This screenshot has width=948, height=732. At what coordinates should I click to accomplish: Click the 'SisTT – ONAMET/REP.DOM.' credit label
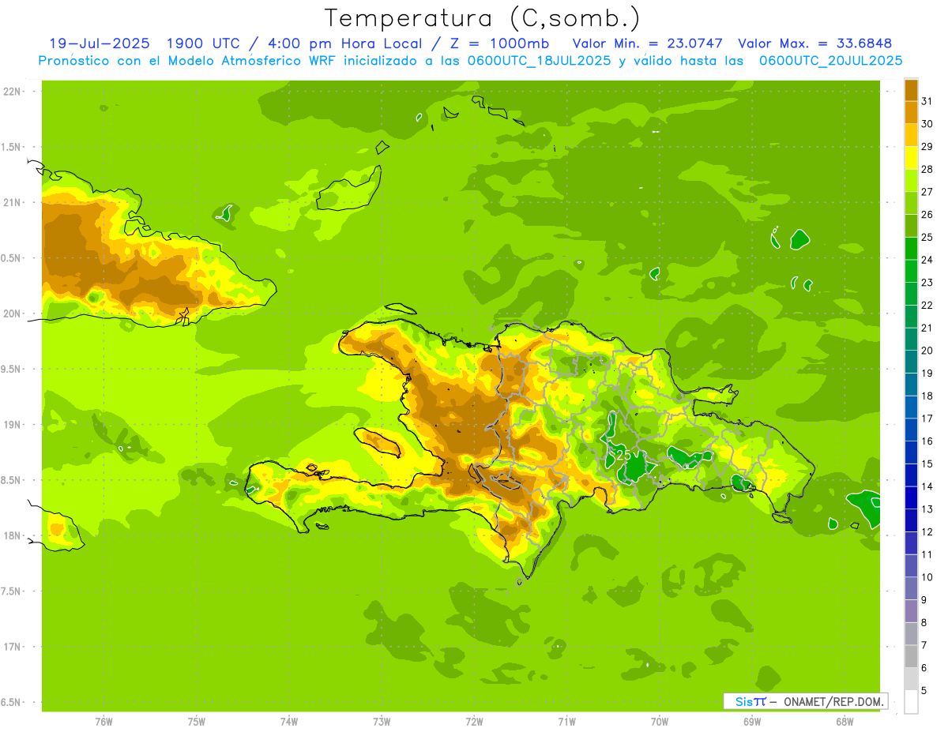tap(806, 701)
